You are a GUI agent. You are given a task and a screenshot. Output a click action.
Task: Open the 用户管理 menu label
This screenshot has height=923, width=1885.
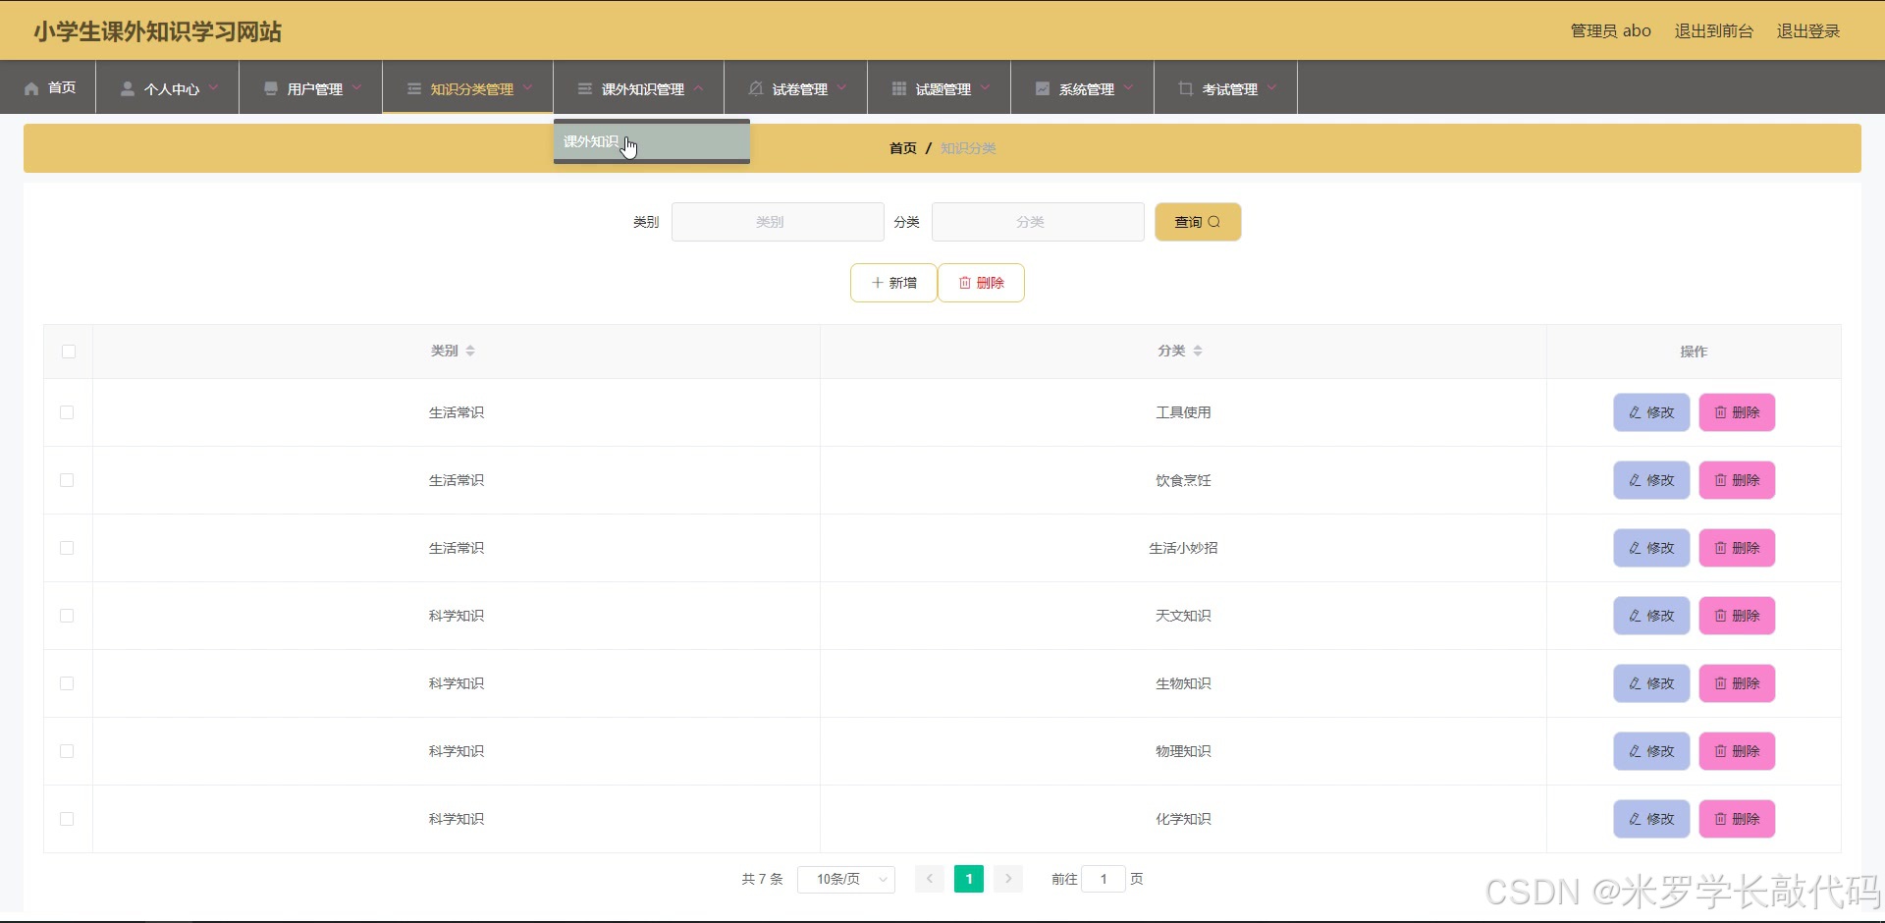(x=315, y=89)
